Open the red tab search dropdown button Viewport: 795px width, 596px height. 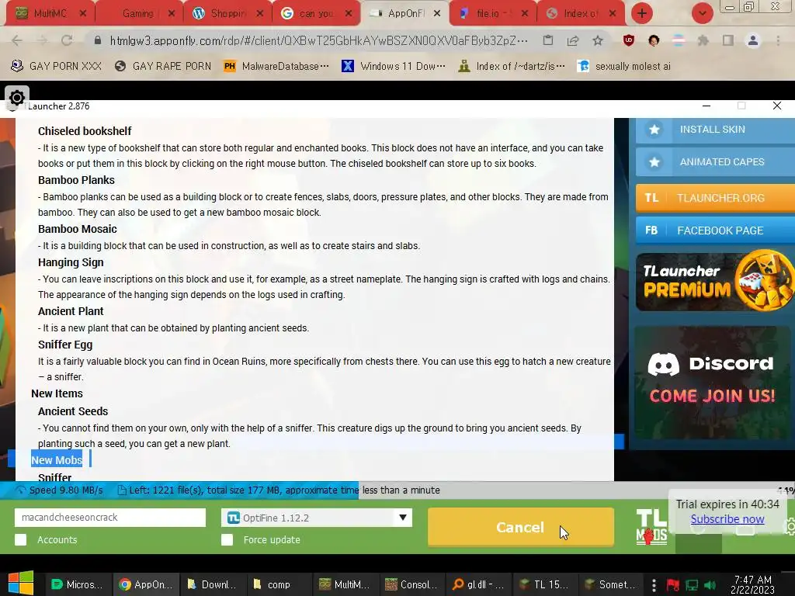click(702, 13)
